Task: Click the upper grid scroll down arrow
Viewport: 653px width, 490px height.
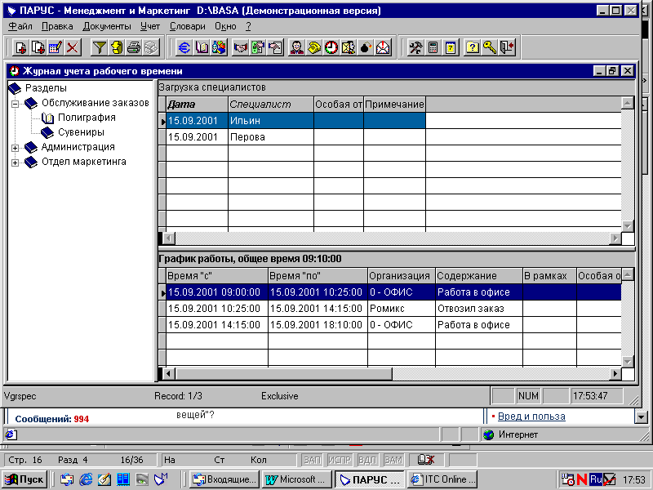Action: 627,226
